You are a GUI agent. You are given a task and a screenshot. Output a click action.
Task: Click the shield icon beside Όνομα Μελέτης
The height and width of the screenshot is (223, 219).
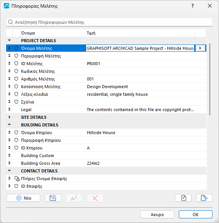[x=16, y=48]
